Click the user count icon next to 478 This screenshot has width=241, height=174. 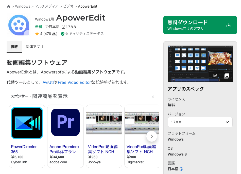pyautogui.click(x=54, y=34)
